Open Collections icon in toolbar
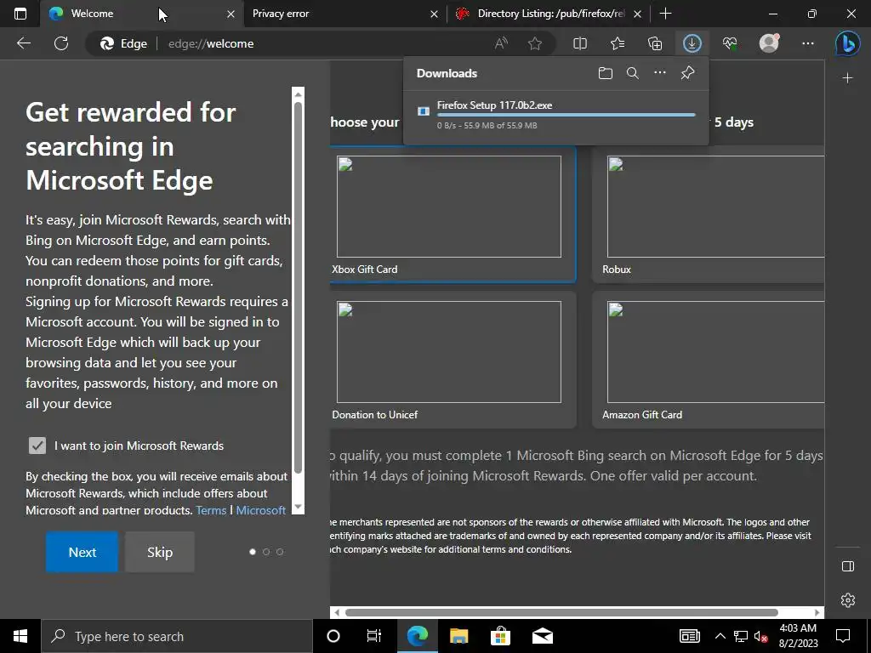 [x=655, y=43]
